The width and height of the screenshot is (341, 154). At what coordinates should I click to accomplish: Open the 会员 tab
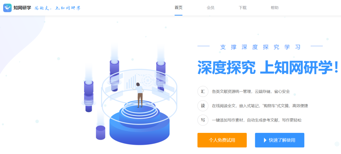[x=211, y=8]
